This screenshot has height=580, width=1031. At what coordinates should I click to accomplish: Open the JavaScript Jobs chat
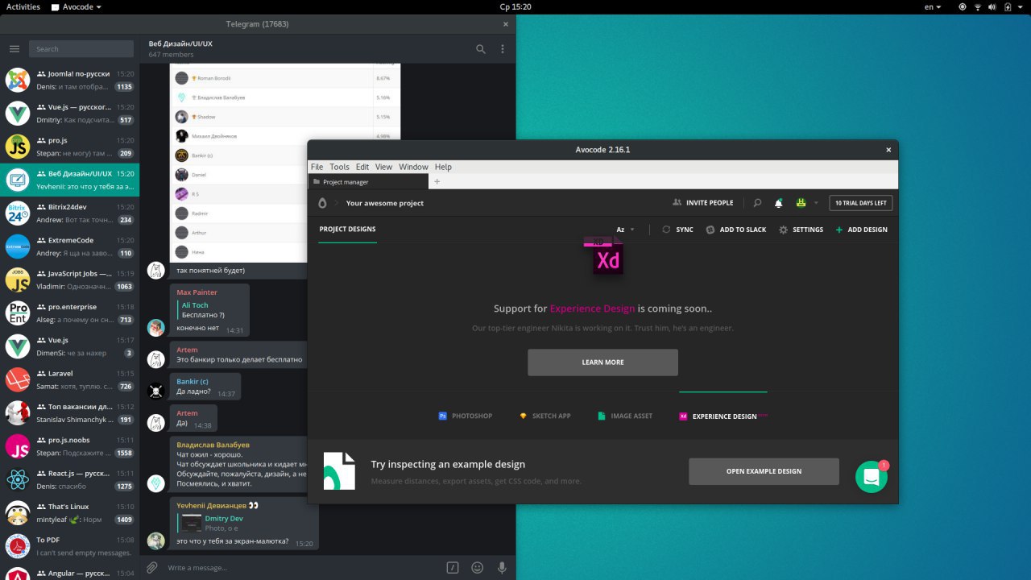[x=70, y=280]
